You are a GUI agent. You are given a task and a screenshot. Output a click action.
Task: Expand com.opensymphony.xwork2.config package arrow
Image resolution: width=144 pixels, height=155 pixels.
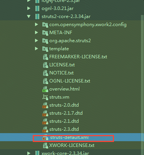(x=37, y=25)
